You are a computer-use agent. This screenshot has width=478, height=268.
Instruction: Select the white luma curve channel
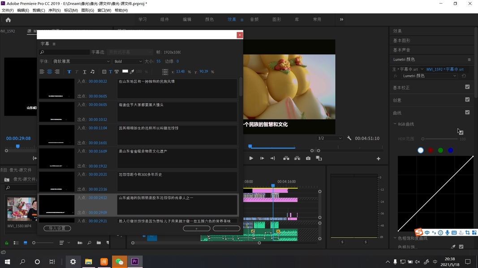(420, 150)
